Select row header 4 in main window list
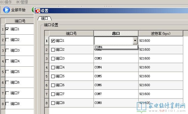The height and width of the screenshot is (114, 188). 3,61
